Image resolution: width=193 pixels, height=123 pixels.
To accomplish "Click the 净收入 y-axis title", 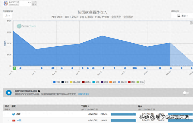I will [5, 43].
